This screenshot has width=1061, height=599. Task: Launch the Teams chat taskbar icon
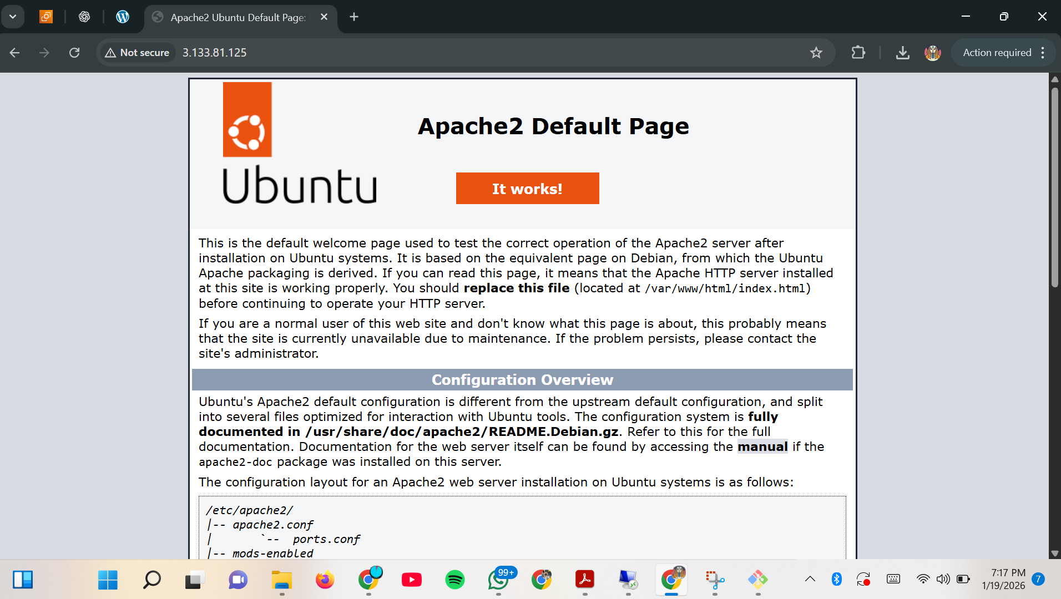coord(238,580)
